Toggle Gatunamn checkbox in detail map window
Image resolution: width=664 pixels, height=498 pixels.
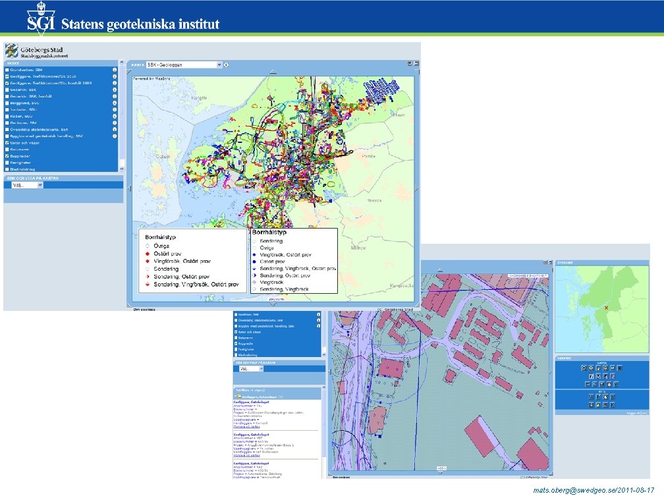(x=236, y=338)
